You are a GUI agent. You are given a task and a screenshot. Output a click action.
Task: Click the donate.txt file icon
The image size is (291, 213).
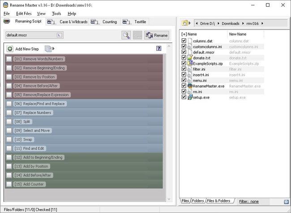click(190, 58)
